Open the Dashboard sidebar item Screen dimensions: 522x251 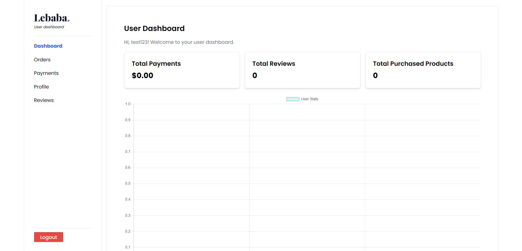tap(48, 46)
